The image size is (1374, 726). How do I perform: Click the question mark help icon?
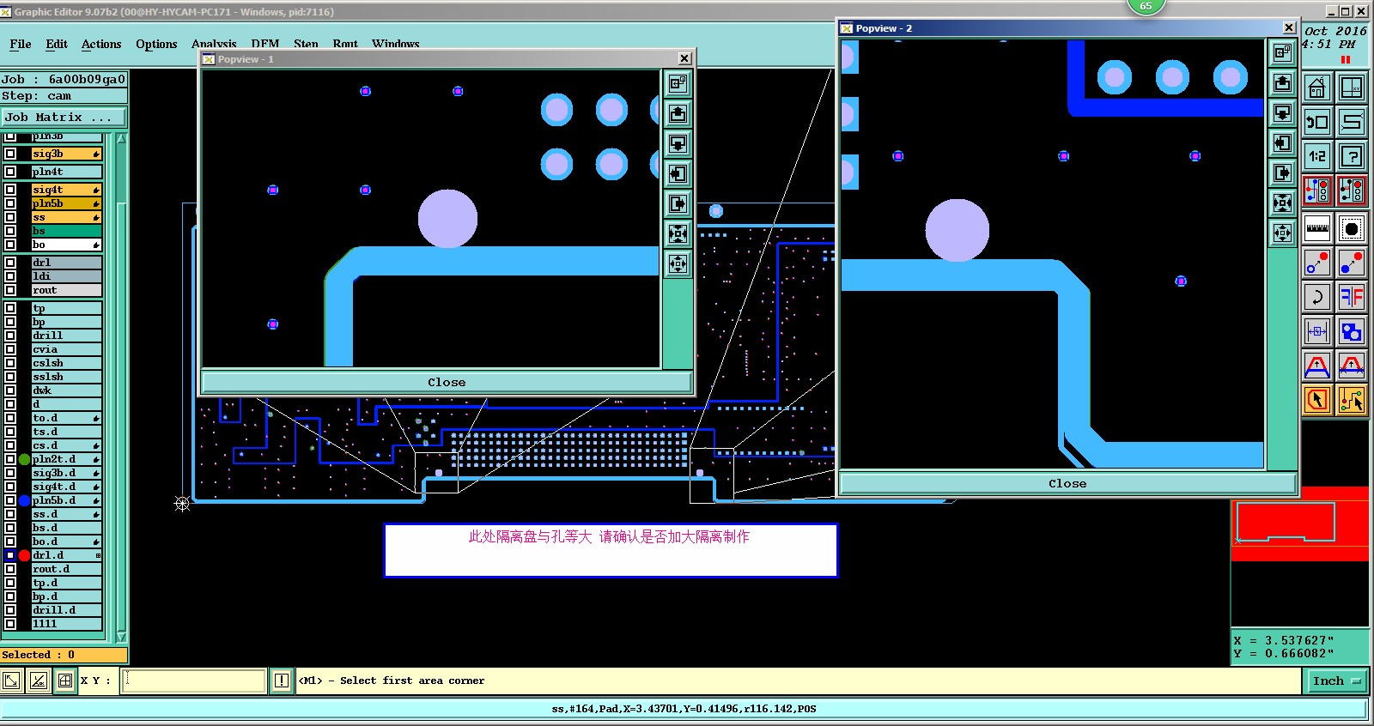[x=1352, y=156]
